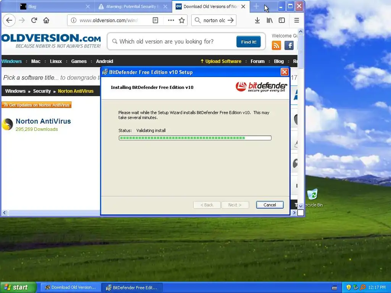Switch to Download Old Version taskbar button
The image size is (391, 293).
pyautogui.click(x=71, y=288)
